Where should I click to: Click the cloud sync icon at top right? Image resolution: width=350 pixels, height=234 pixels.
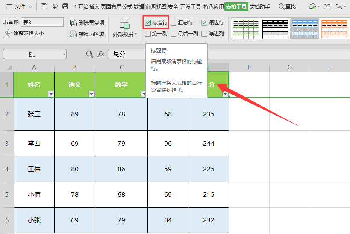[312, 6]
